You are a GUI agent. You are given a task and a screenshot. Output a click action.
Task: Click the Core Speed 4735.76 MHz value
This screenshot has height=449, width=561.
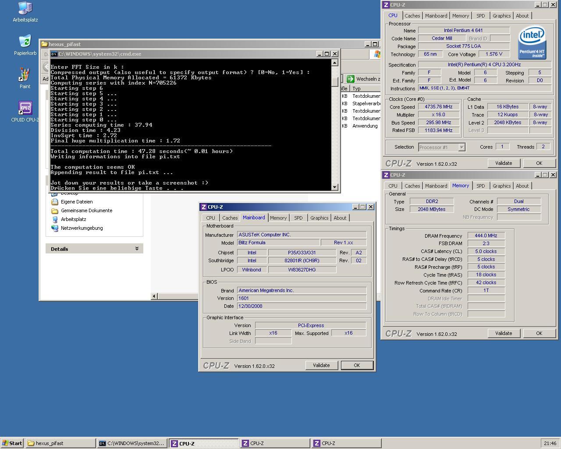click(438, 107)
